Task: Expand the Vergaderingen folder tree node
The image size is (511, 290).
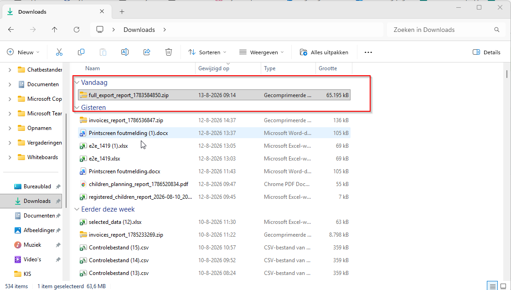Action: pyautogui.click(x=10, y=143)
